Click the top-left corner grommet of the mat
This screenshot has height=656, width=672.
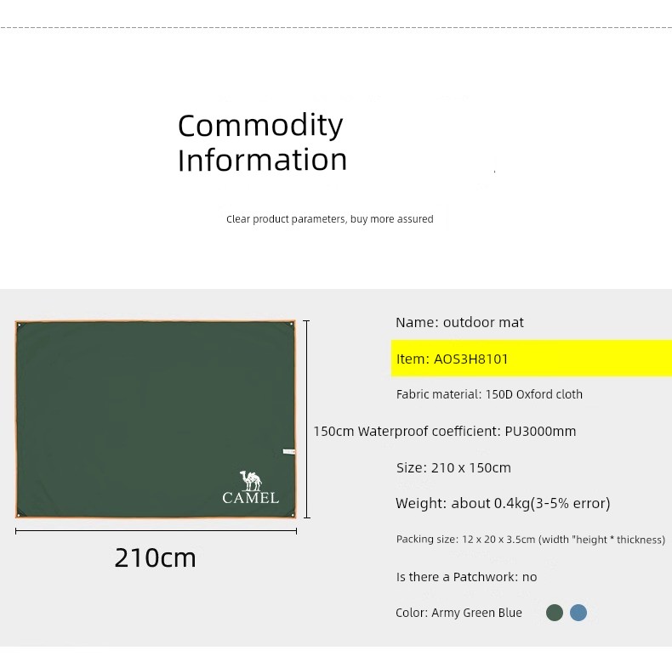[x=19, y=325]
